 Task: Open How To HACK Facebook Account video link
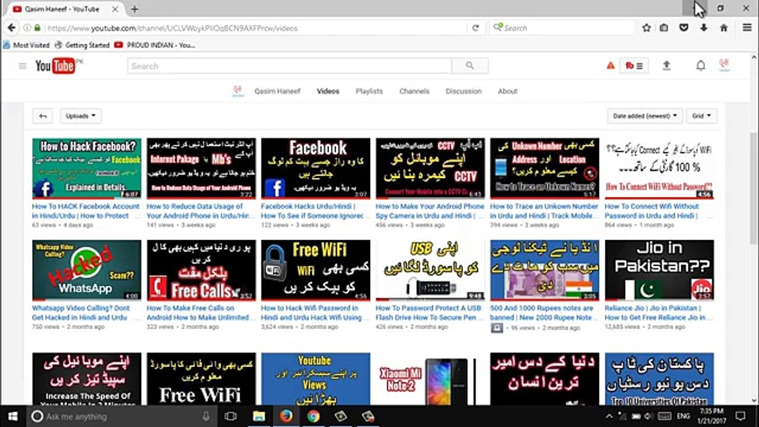point(86,211)
